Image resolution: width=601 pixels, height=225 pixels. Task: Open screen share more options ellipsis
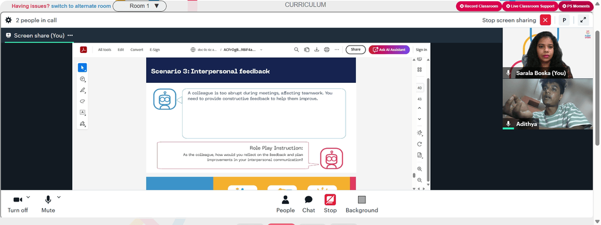tap(70, 35)
